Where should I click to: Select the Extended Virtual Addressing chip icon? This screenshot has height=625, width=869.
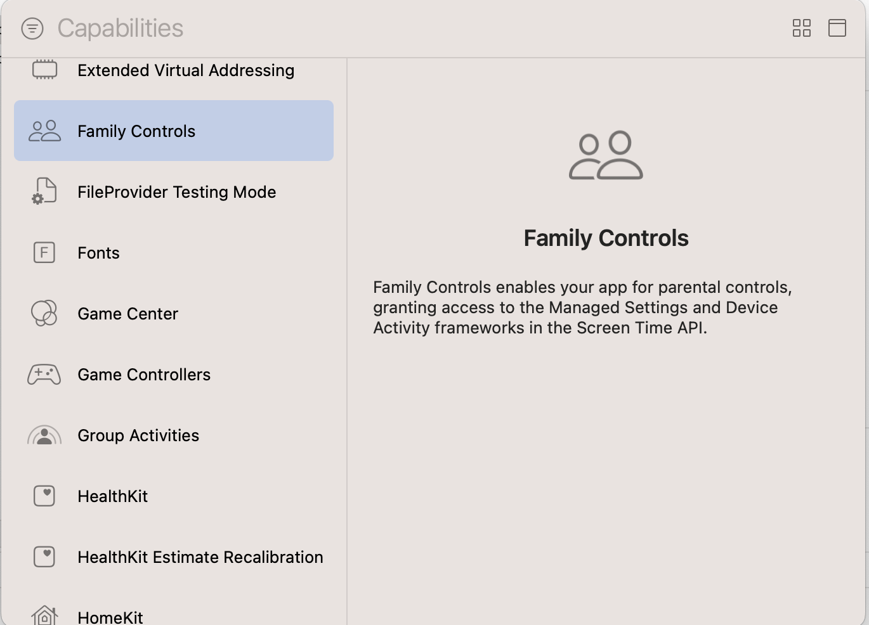click(x=43, y=70)
